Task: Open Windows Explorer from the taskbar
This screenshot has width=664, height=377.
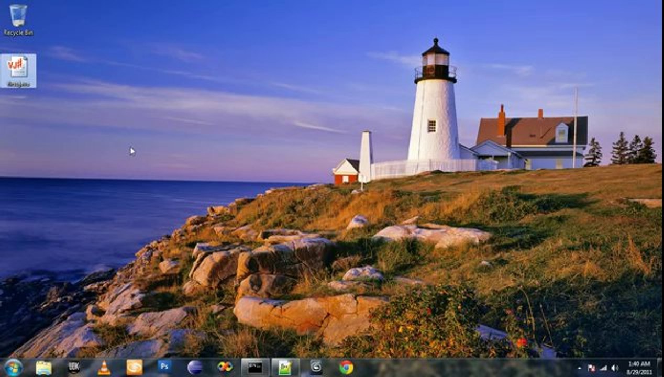Action: click(x=43, y=368)
